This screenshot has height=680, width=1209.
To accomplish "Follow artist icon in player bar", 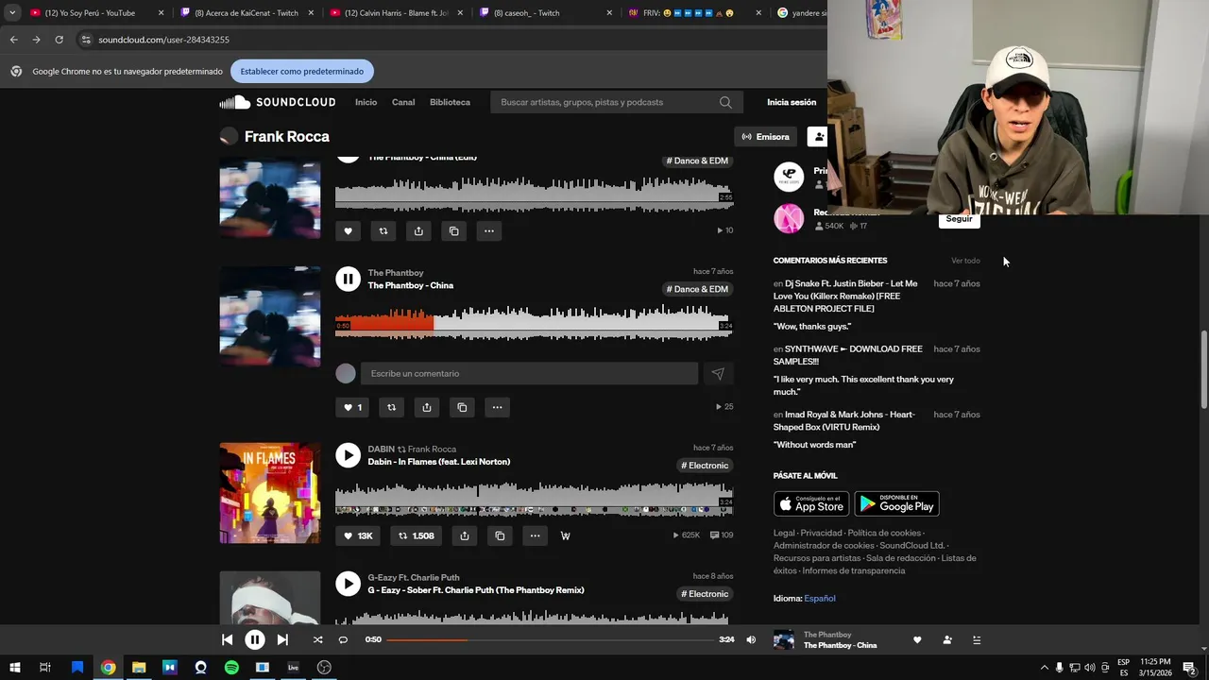I will 947,640.
